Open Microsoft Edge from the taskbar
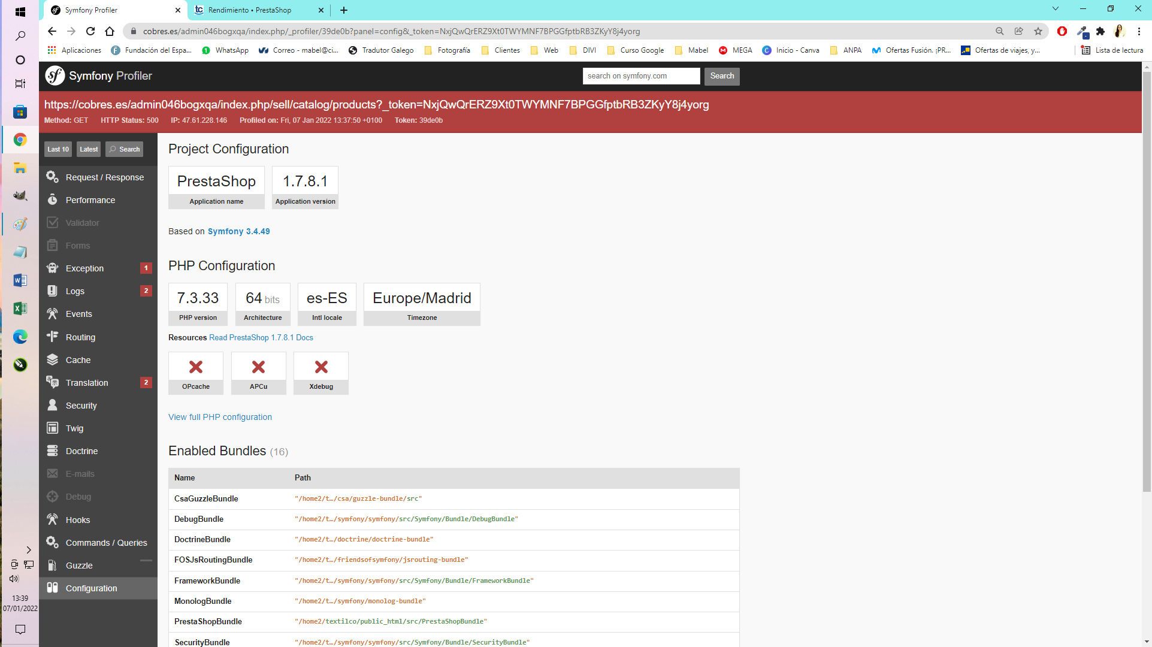This screenshot has width=1152, height=647. click(x=20, y=337)
